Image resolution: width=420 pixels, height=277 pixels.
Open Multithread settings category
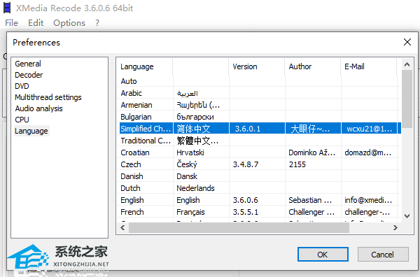pyautogui.click(x=48, y=97)
